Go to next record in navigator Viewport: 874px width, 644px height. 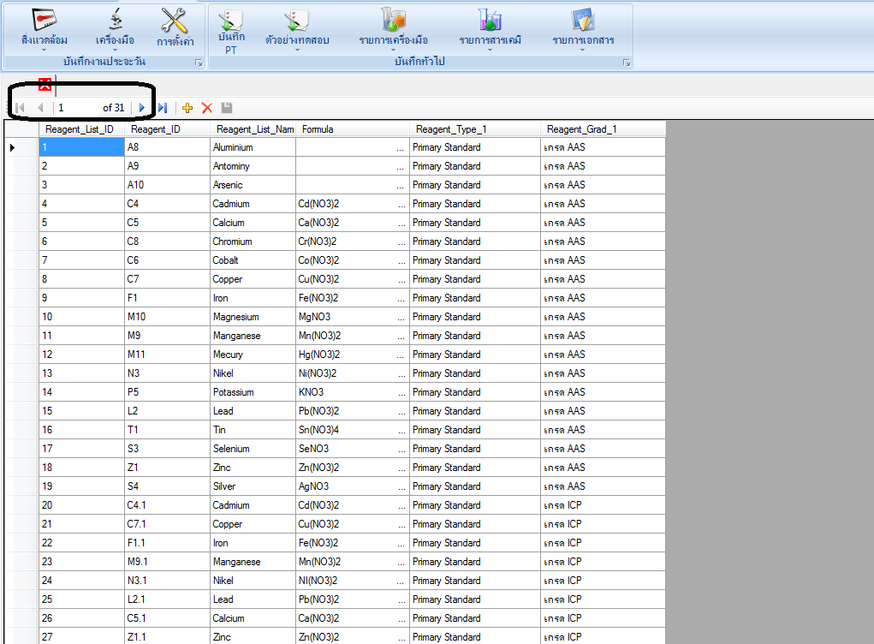tap(142, 108)
